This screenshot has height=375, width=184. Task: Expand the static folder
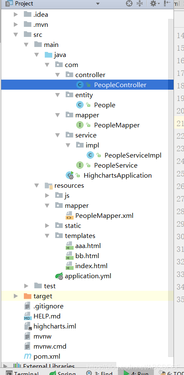coord(47,226)
